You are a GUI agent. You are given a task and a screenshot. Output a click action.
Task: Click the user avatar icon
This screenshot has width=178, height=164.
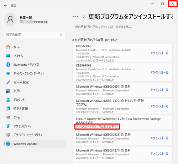tap(10, 20)
